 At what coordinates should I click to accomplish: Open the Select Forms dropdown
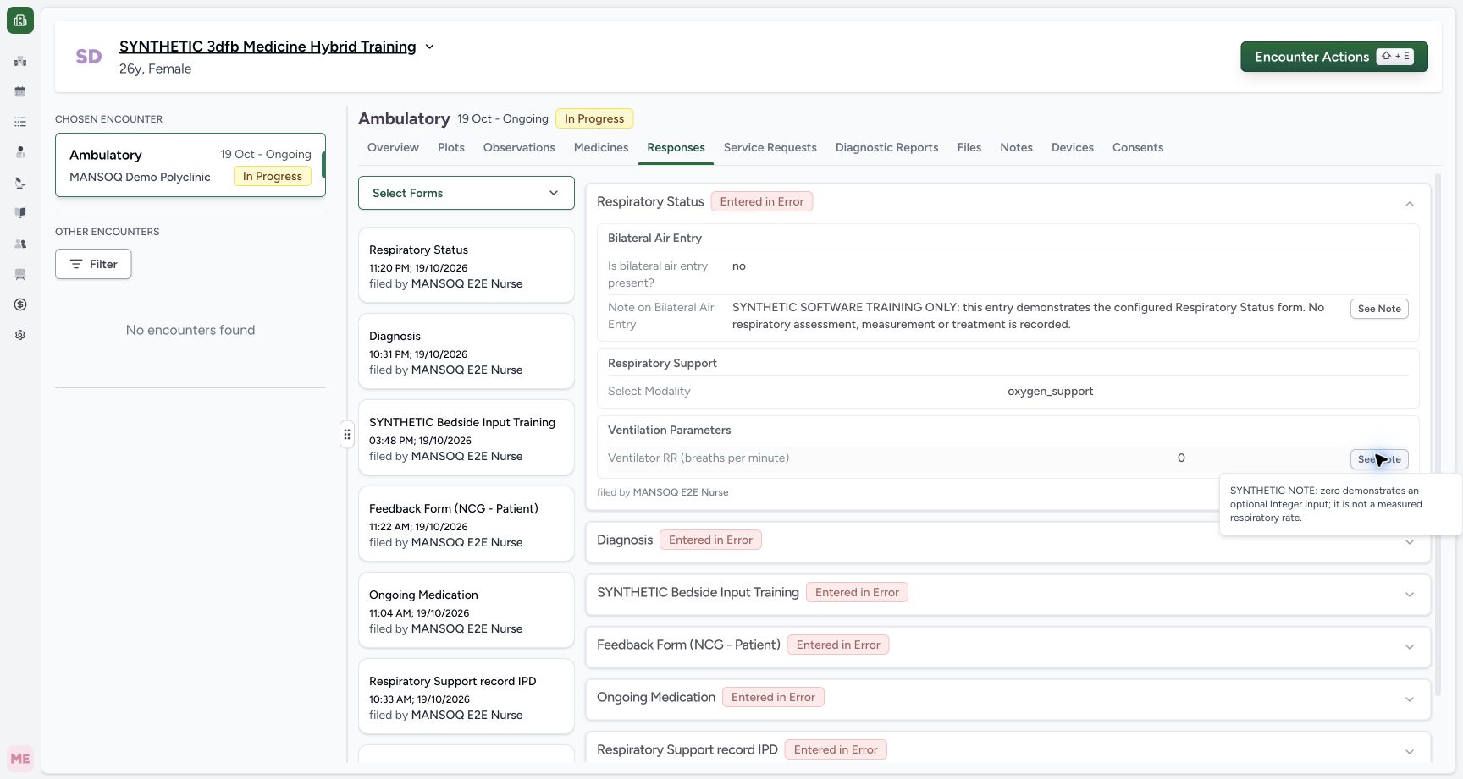coord(467,193)
